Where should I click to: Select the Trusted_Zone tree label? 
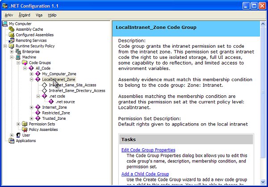[54, 118]
